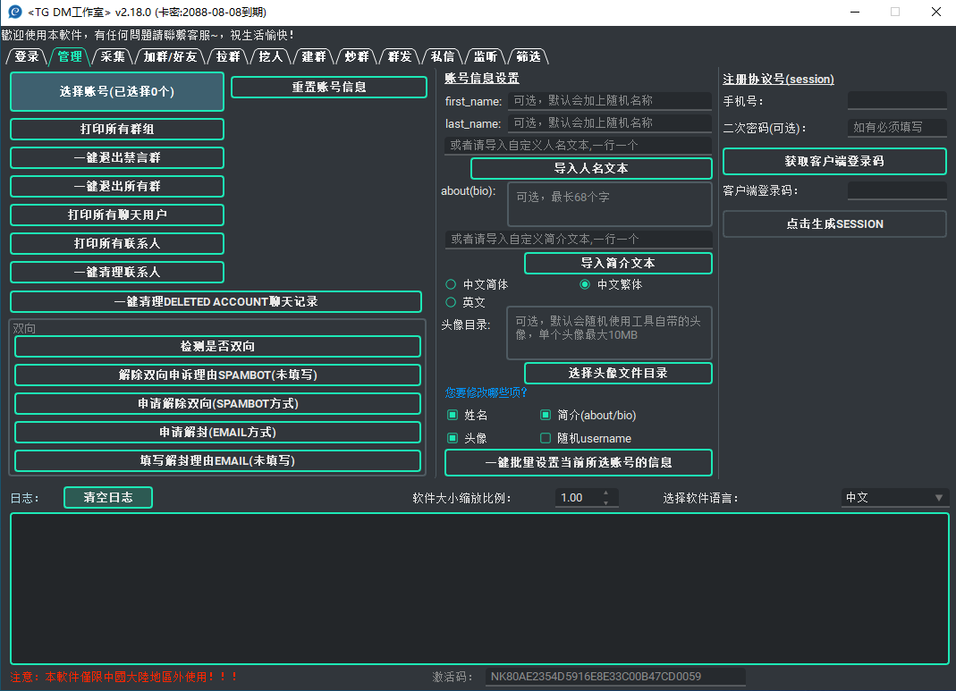Click the custom name text path field

click(578, 146)
